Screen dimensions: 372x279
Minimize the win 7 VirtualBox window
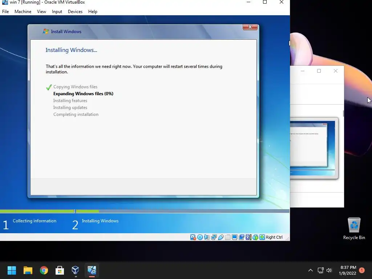click(x=248, y=2)
